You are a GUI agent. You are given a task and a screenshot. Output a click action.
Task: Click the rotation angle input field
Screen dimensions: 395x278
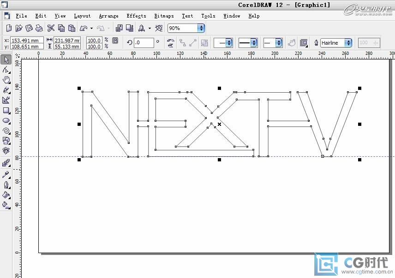click(x=144, y=43)
